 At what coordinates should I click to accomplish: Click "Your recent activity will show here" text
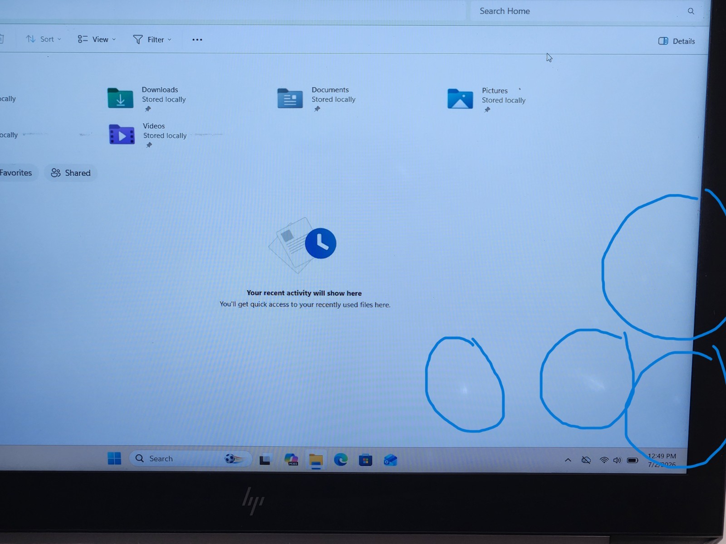(304, 293)
